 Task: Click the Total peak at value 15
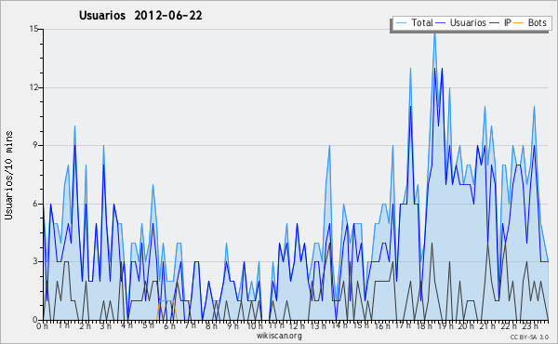click(434, 34)
